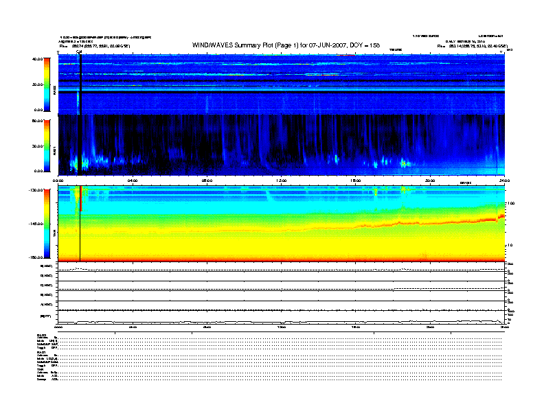Click the topmost line plot's row label

click(47, 266)
